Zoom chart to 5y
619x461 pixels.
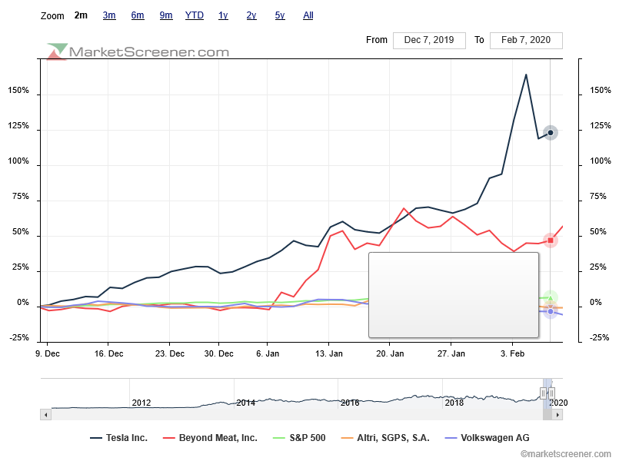click(280, 15)
